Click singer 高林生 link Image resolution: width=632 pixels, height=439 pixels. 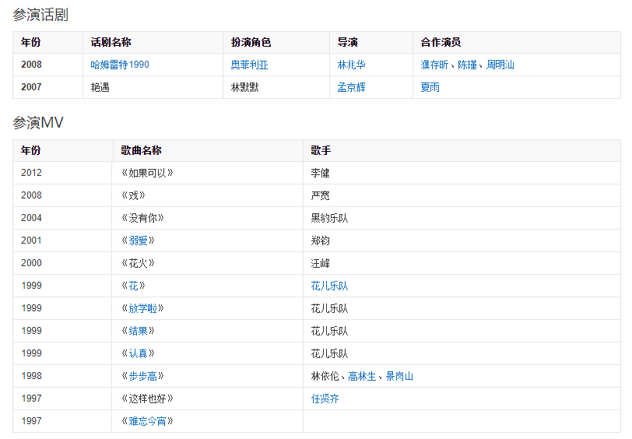[x=362, y=376]
